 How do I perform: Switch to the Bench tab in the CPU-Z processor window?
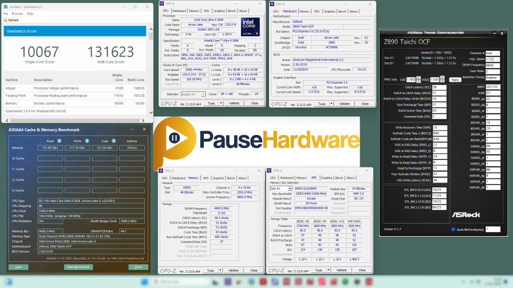[x=231, y=11]
